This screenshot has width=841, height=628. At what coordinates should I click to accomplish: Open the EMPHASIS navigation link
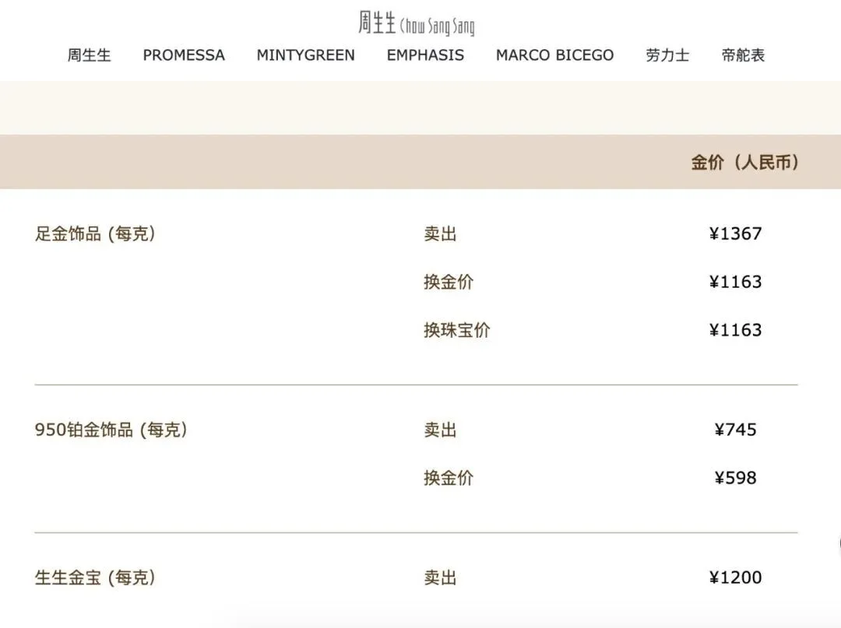pyautogui.click(x=425, y=55)
